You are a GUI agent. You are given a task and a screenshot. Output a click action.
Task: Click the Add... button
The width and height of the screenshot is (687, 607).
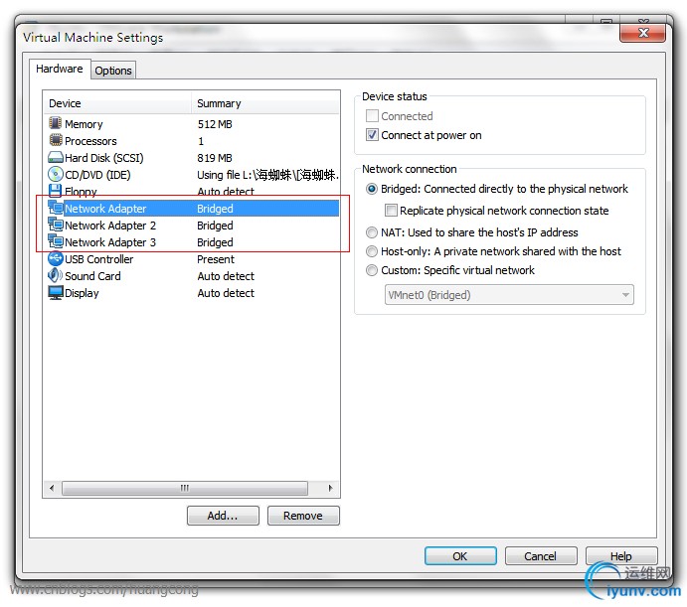(223, 516)
